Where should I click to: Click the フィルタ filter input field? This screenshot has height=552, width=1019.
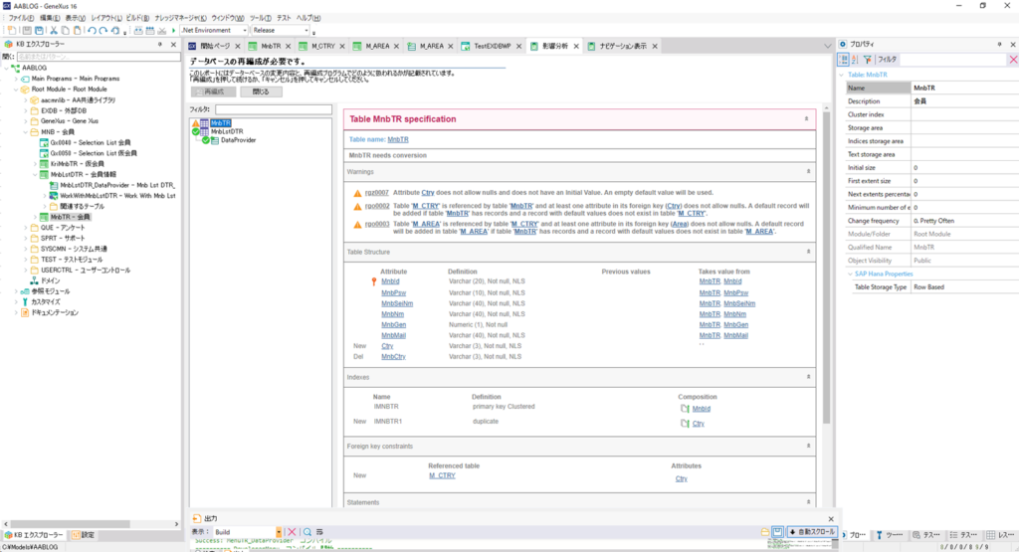pyautogui.click(x=273, y=109)
